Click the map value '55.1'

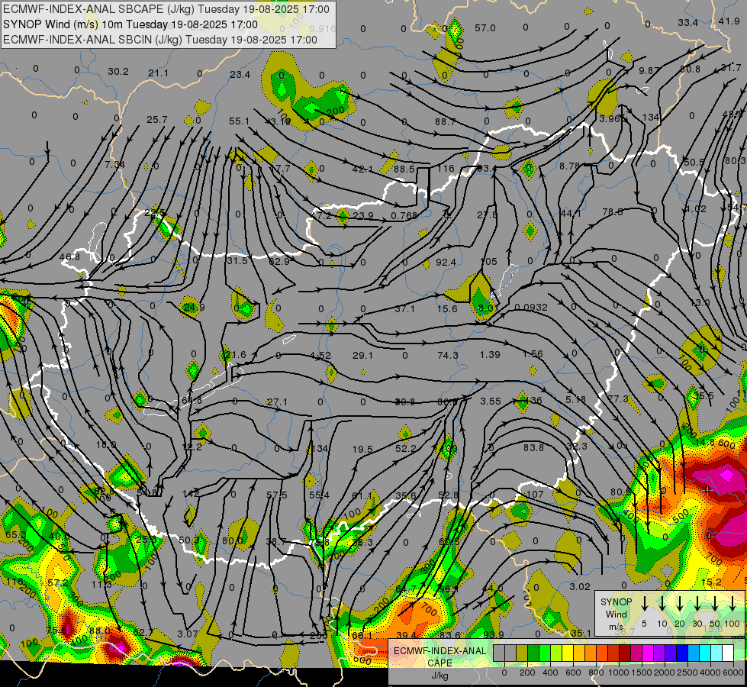pyautogui.click(x=239, y=121)
